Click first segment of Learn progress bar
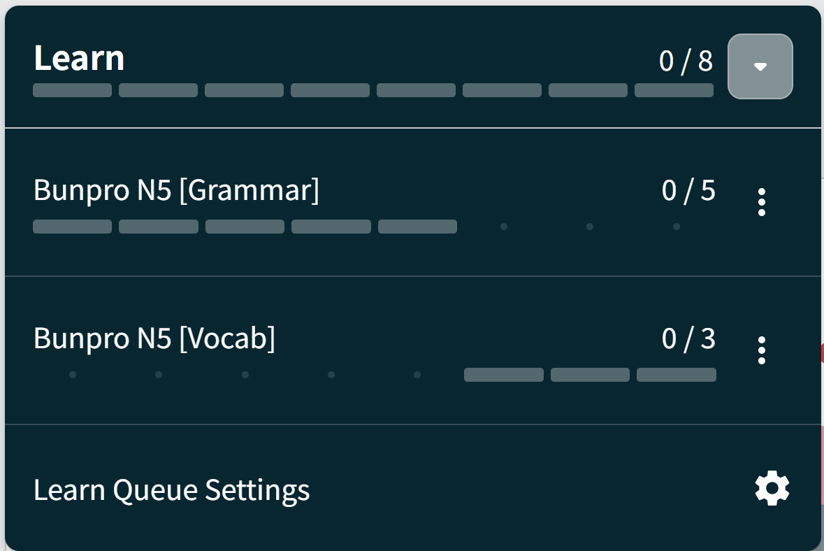The image size is (824, 551). tap(72, 90)
